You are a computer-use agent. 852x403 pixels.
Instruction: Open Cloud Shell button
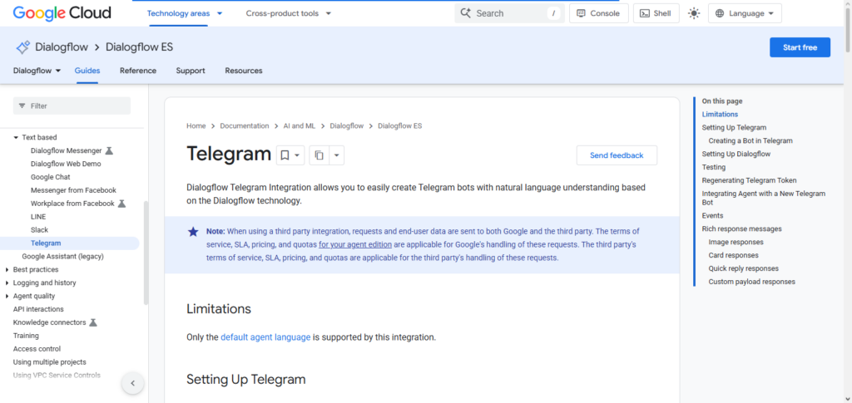(656, 13)
